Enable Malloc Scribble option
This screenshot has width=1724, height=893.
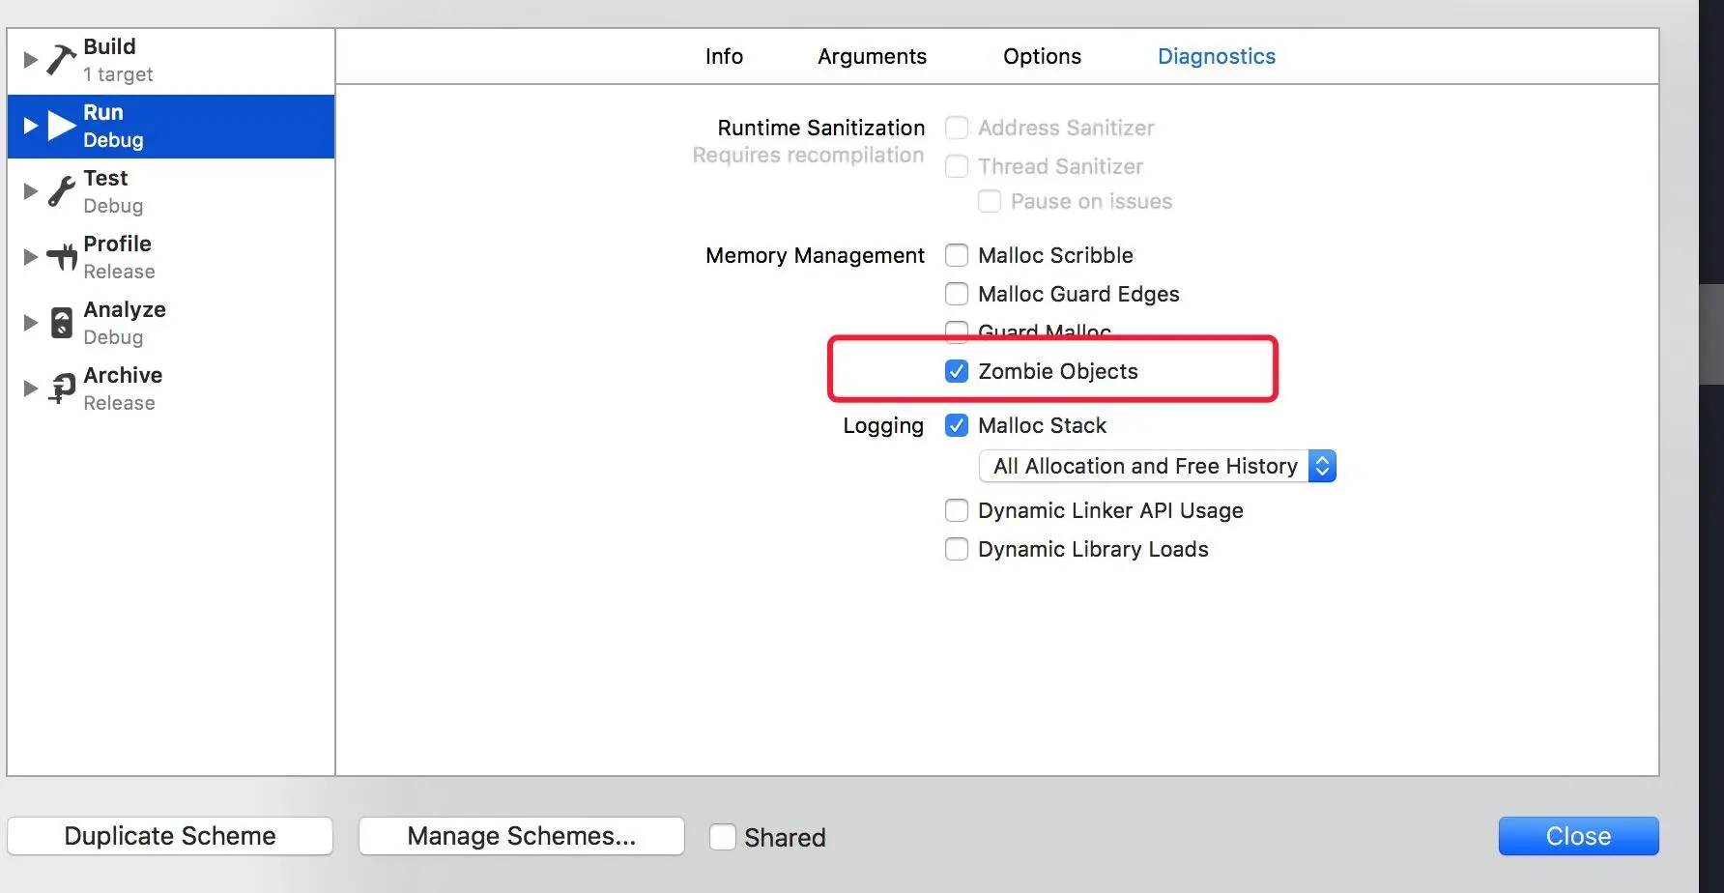coord(957,255)
